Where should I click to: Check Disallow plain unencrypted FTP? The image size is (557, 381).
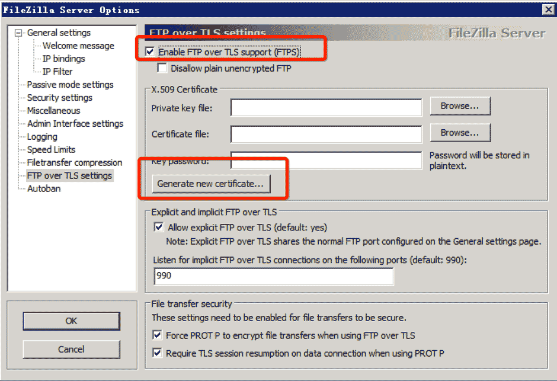pos(162,68)
